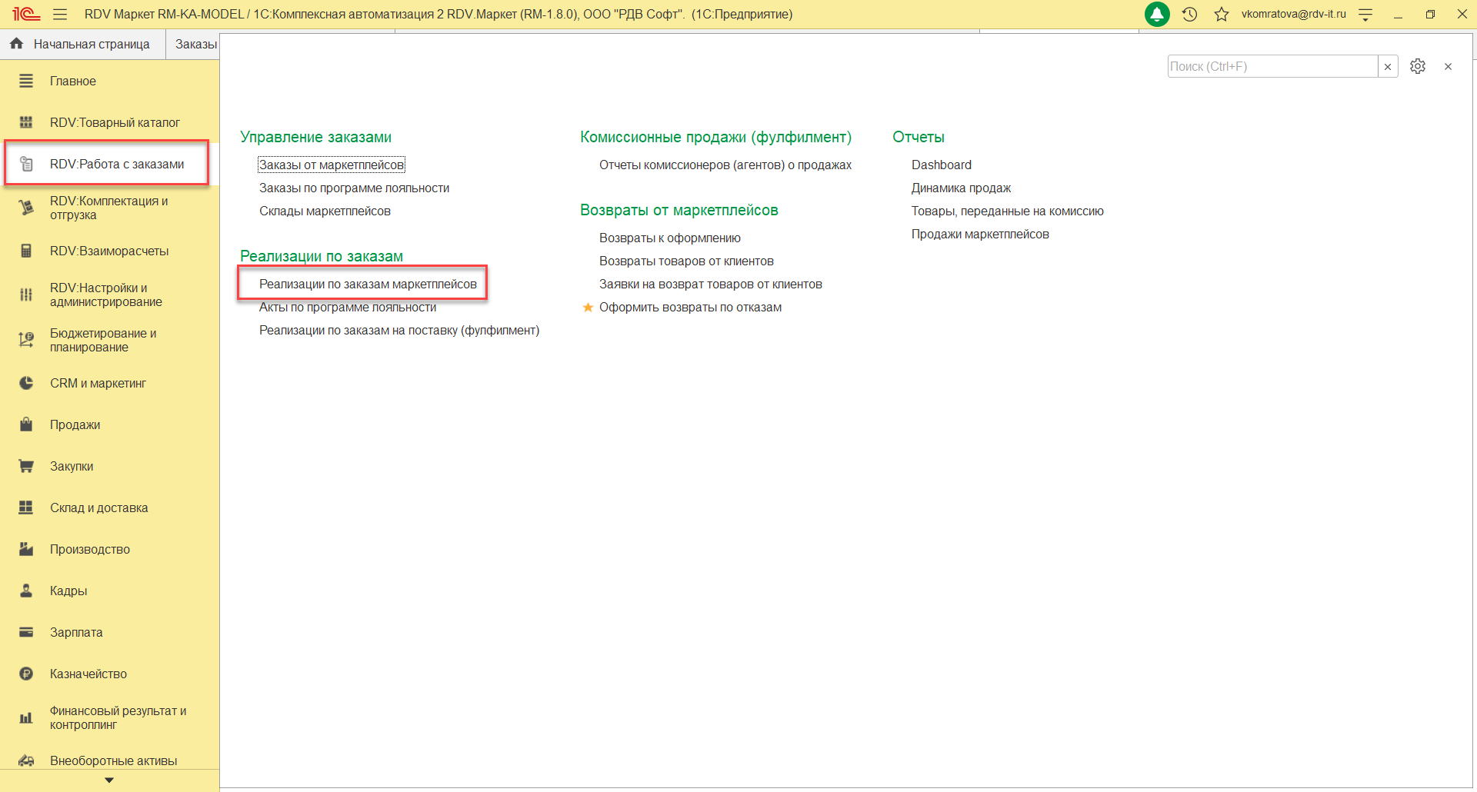Click the Зарплата card icon
The image size is (1477, 792).
(x=26, y=632)
